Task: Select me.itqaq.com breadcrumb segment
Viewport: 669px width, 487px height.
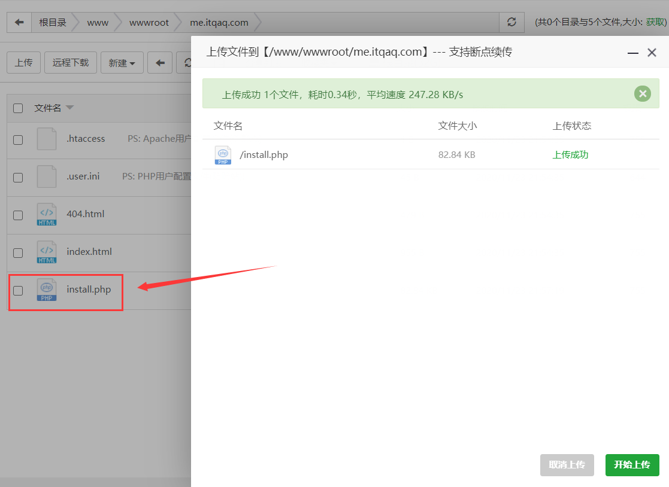Action: (219, 23)
